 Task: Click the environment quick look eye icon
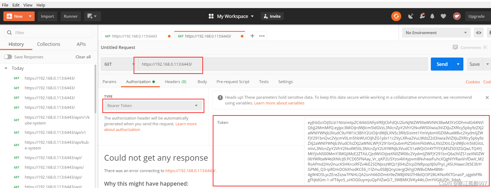click(479, 33)
